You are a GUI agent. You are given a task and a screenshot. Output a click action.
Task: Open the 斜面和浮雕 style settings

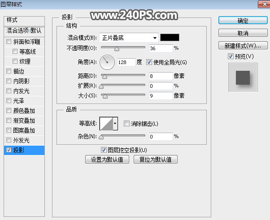(27, 42)
